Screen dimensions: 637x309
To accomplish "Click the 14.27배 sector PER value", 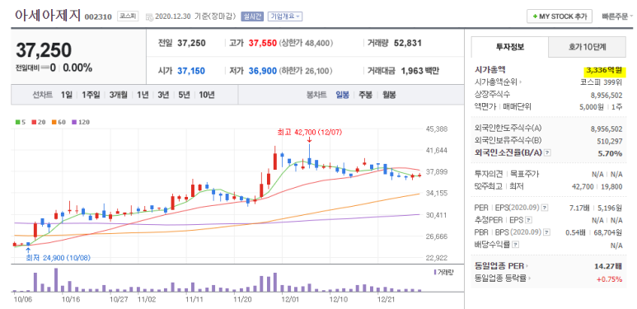I will (x=608, y=266).
